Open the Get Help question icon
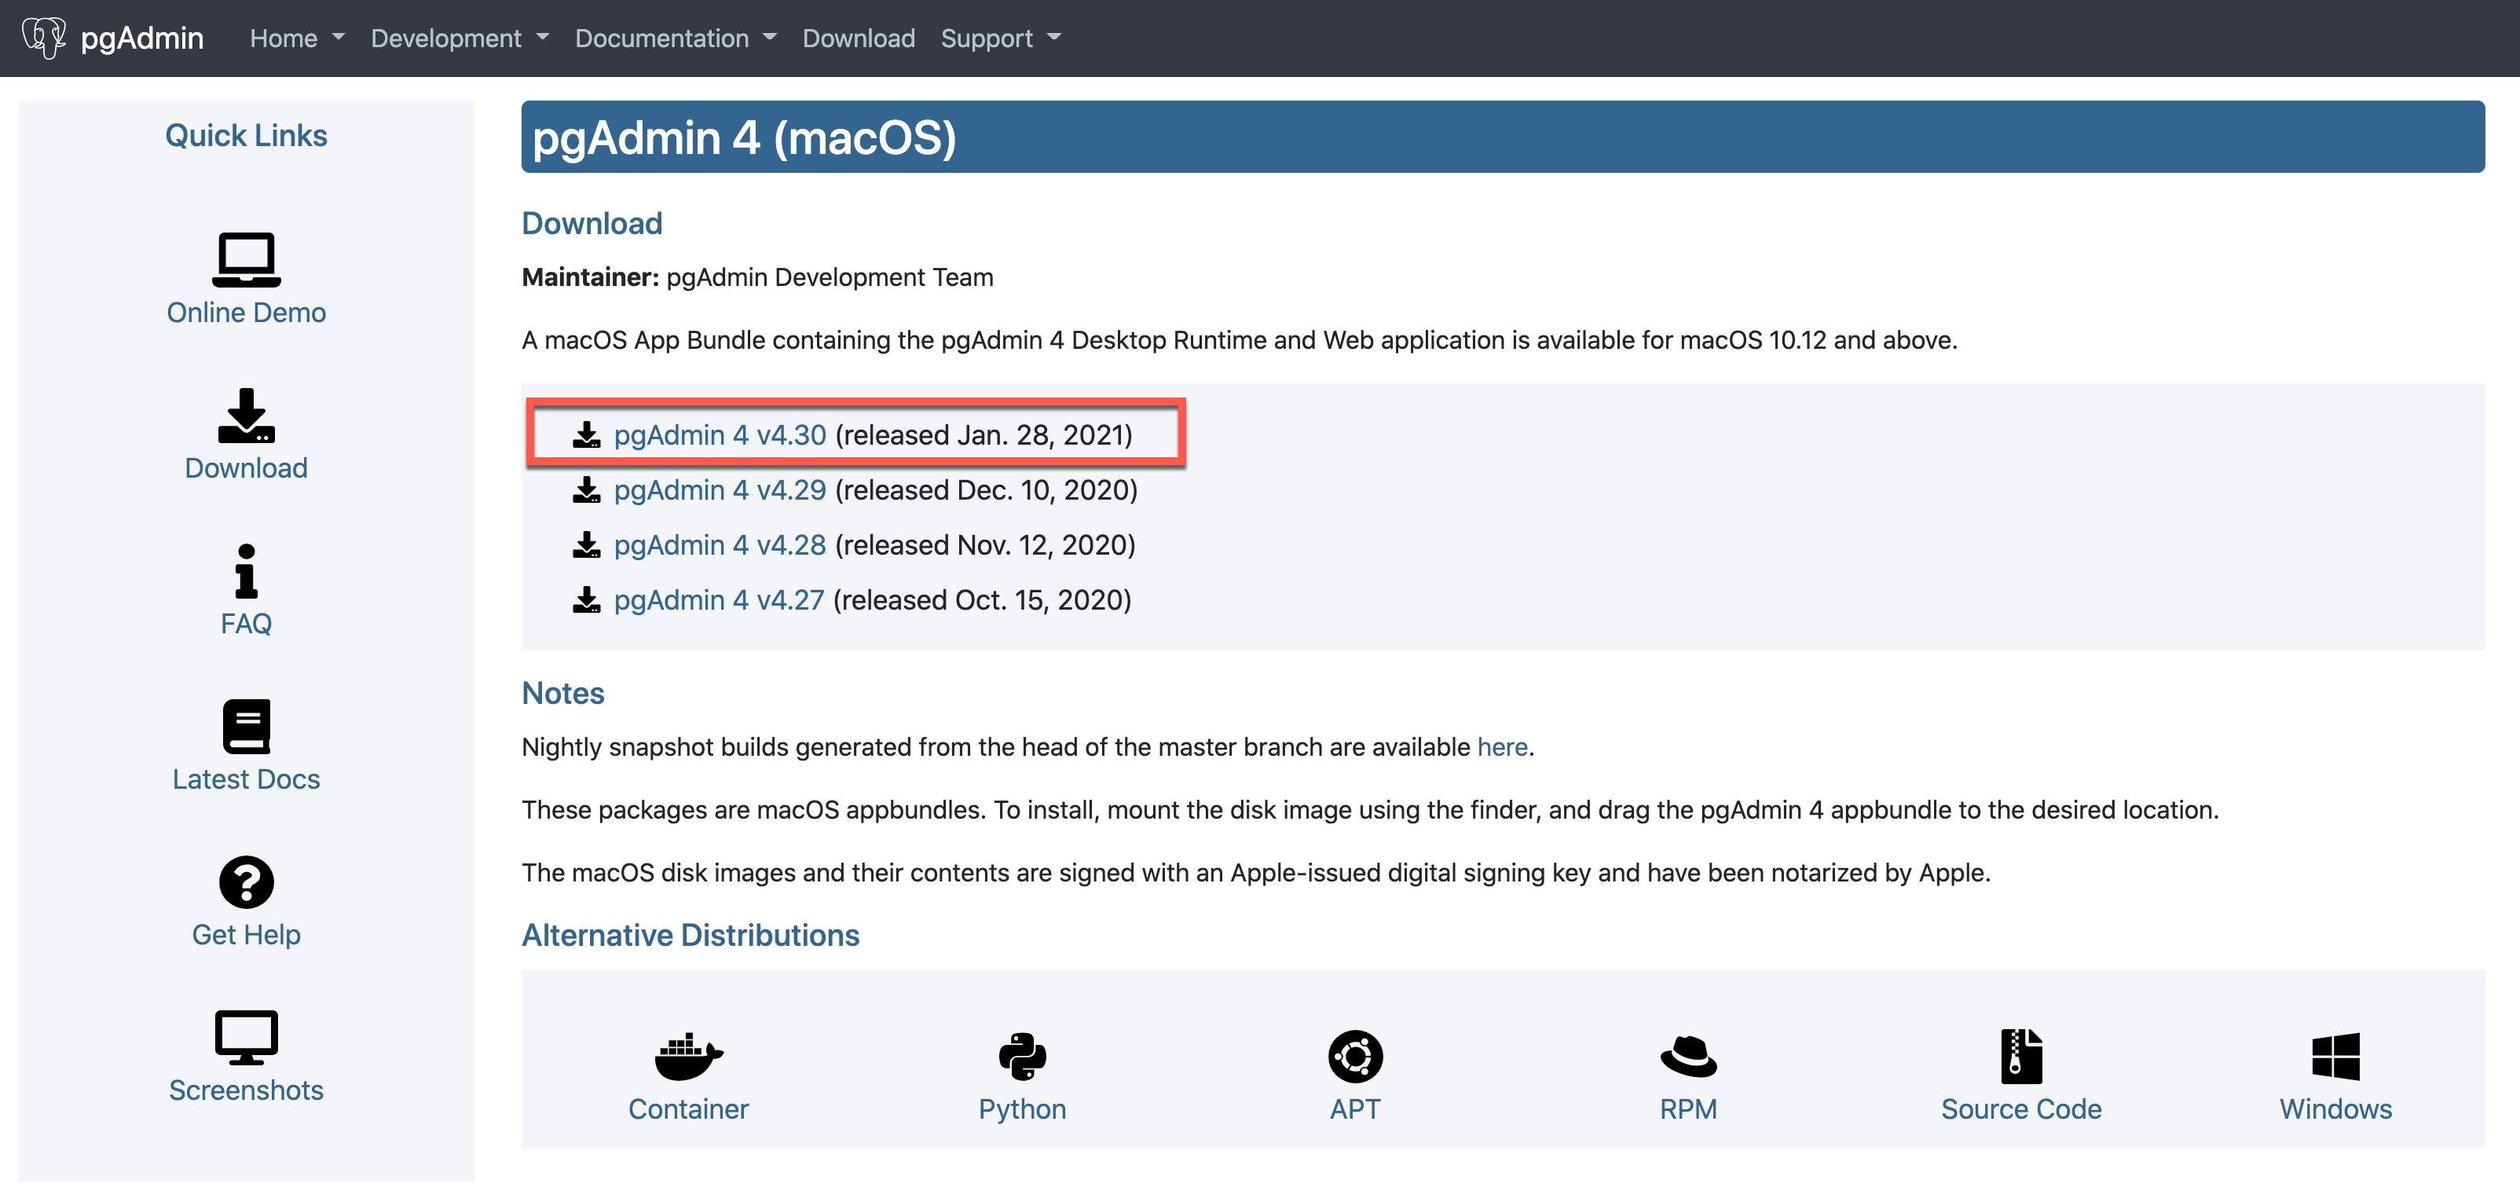2520x1191 pixels. pyautogui.click(x=246, y=881)
